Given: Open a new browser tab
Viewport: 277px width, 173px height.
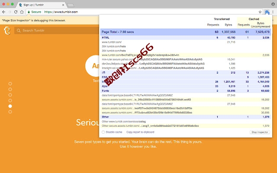Looking at the screenshot, I should pyautogui.click(x=71, y=5).
